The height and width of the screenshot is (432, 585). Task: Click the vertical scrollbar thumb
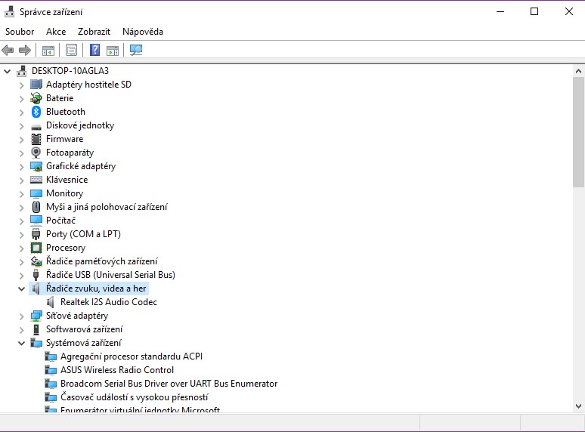click(x=578, y=132)
